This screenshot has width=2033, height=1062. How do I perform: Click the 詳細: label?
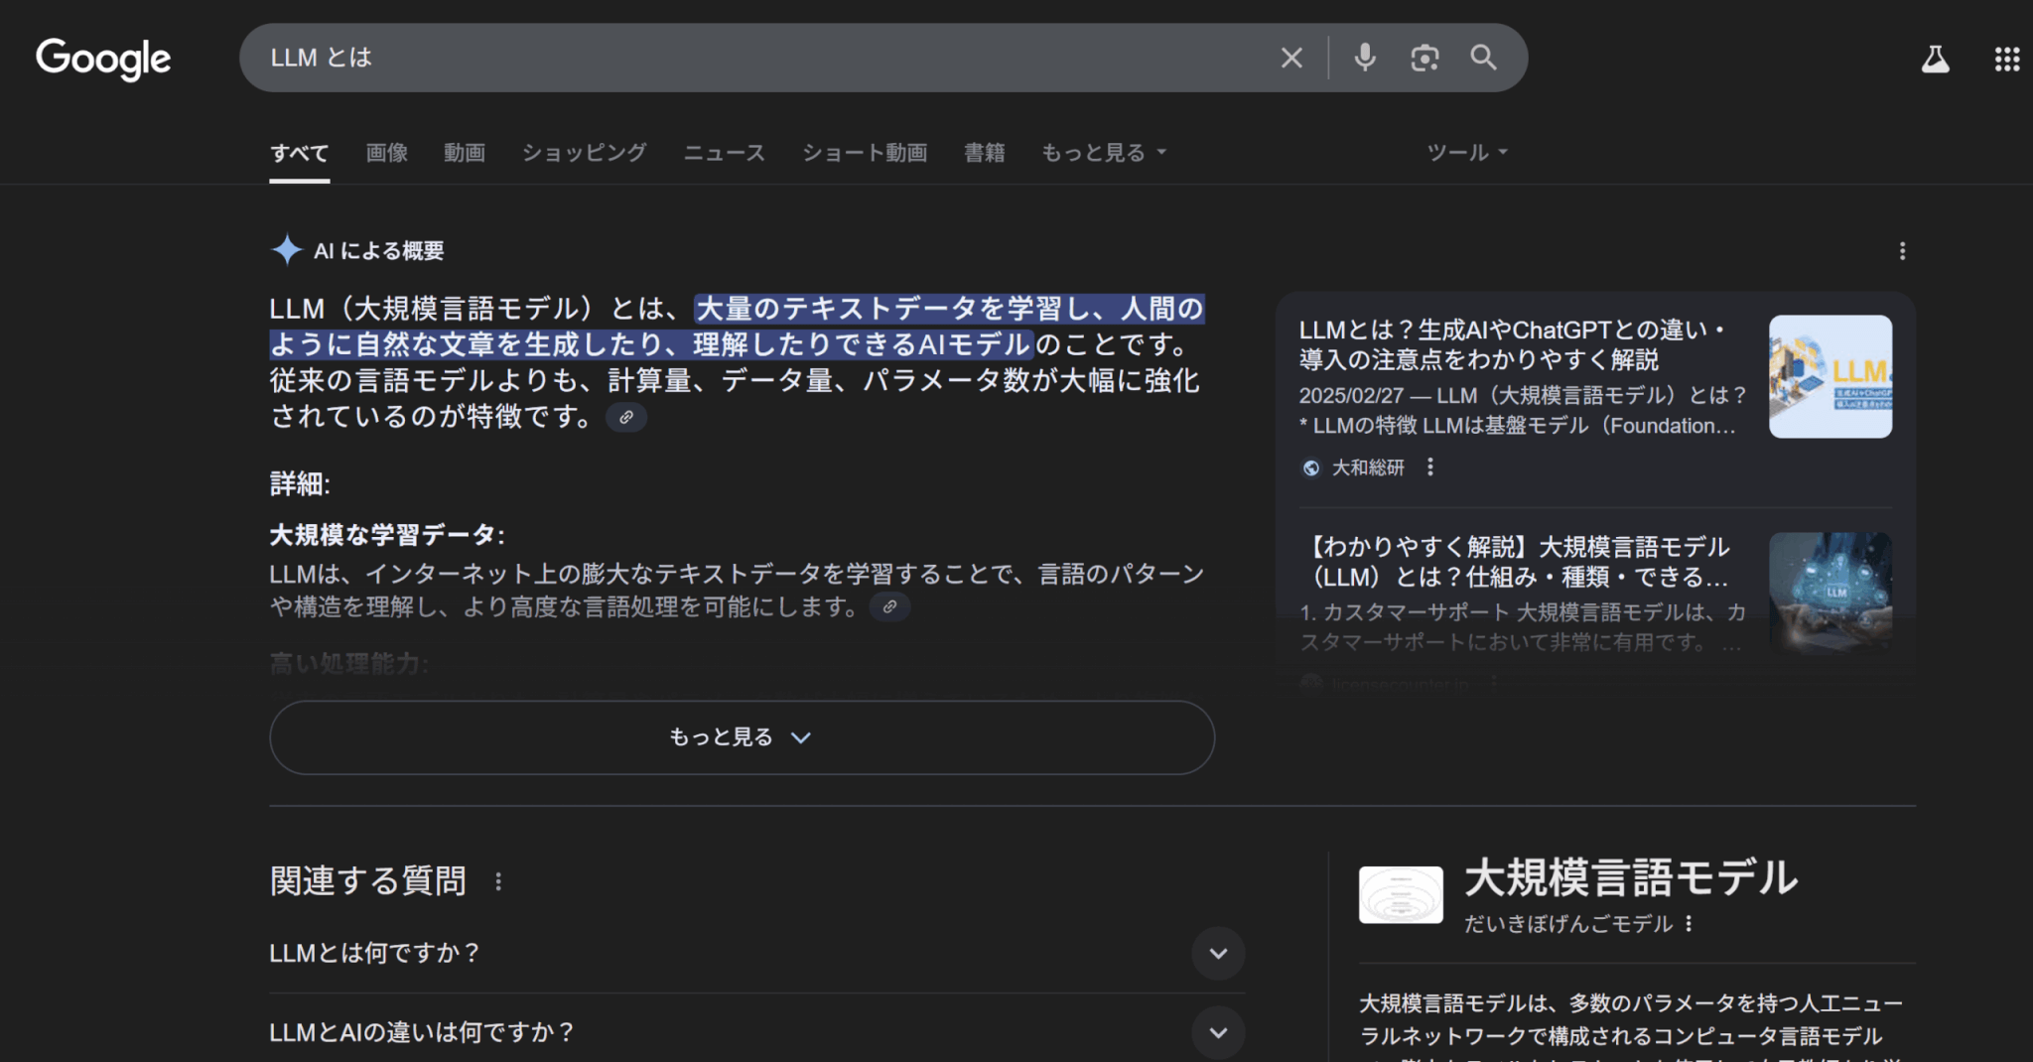[x=300, y=484]
